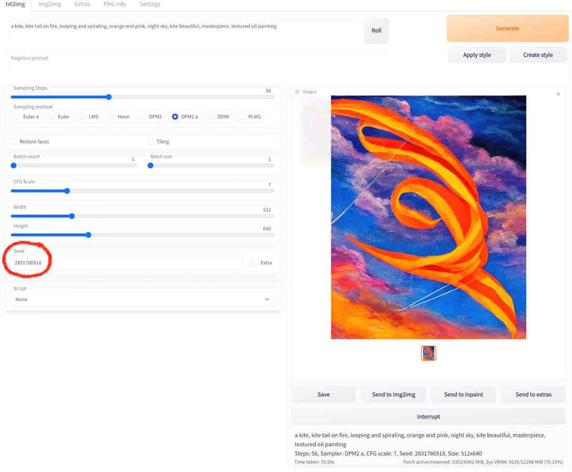Click the image icon next to the Output label
This screenshot has width=572, height=472.
(297, 92)
